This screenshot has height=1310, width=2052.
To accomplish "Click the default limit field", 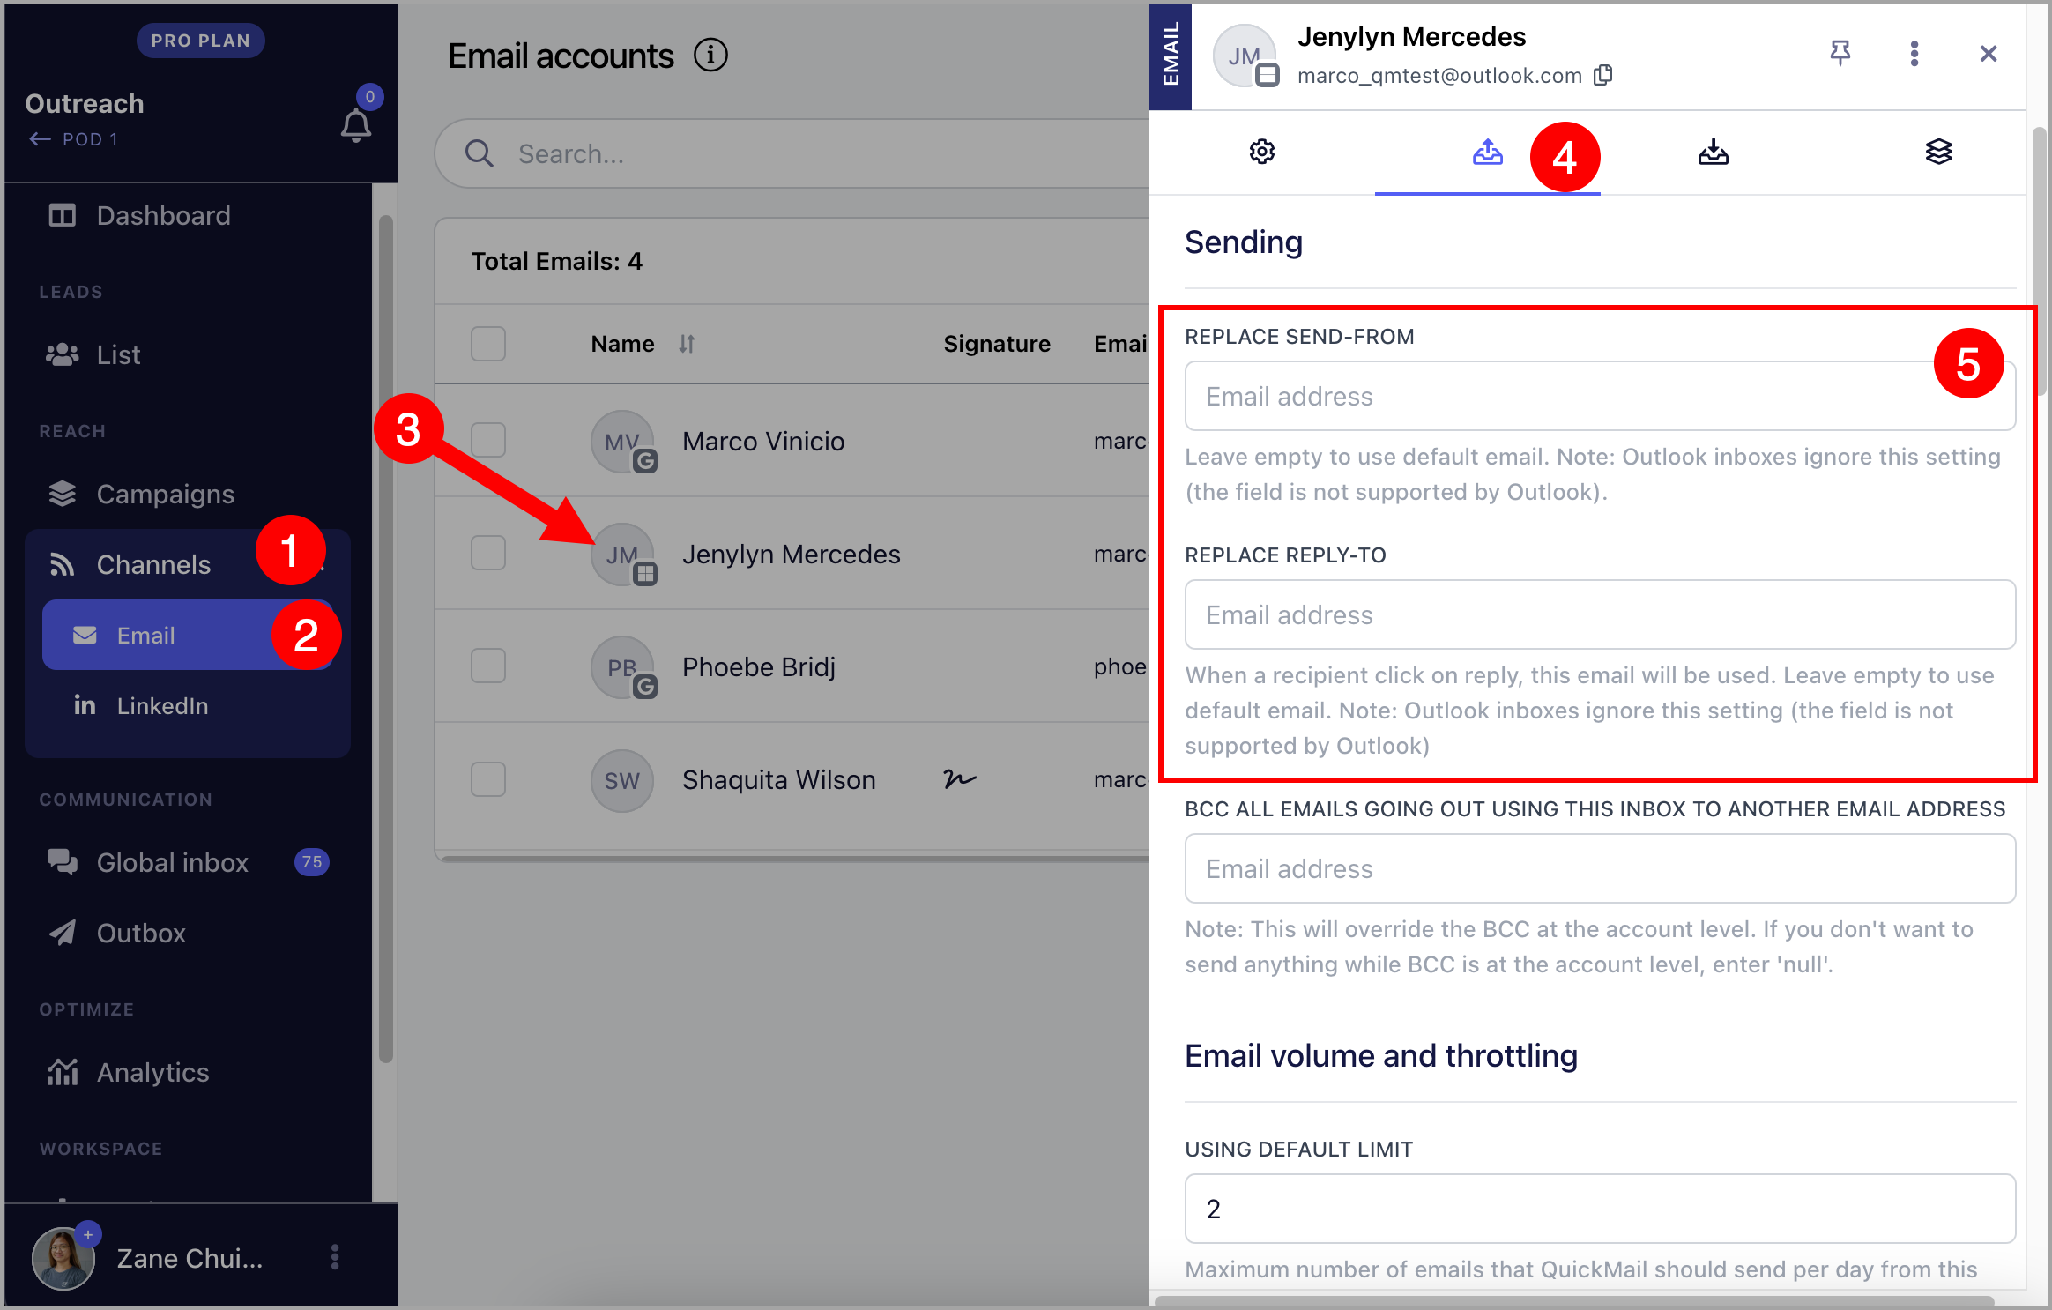I will 1601,1209.
